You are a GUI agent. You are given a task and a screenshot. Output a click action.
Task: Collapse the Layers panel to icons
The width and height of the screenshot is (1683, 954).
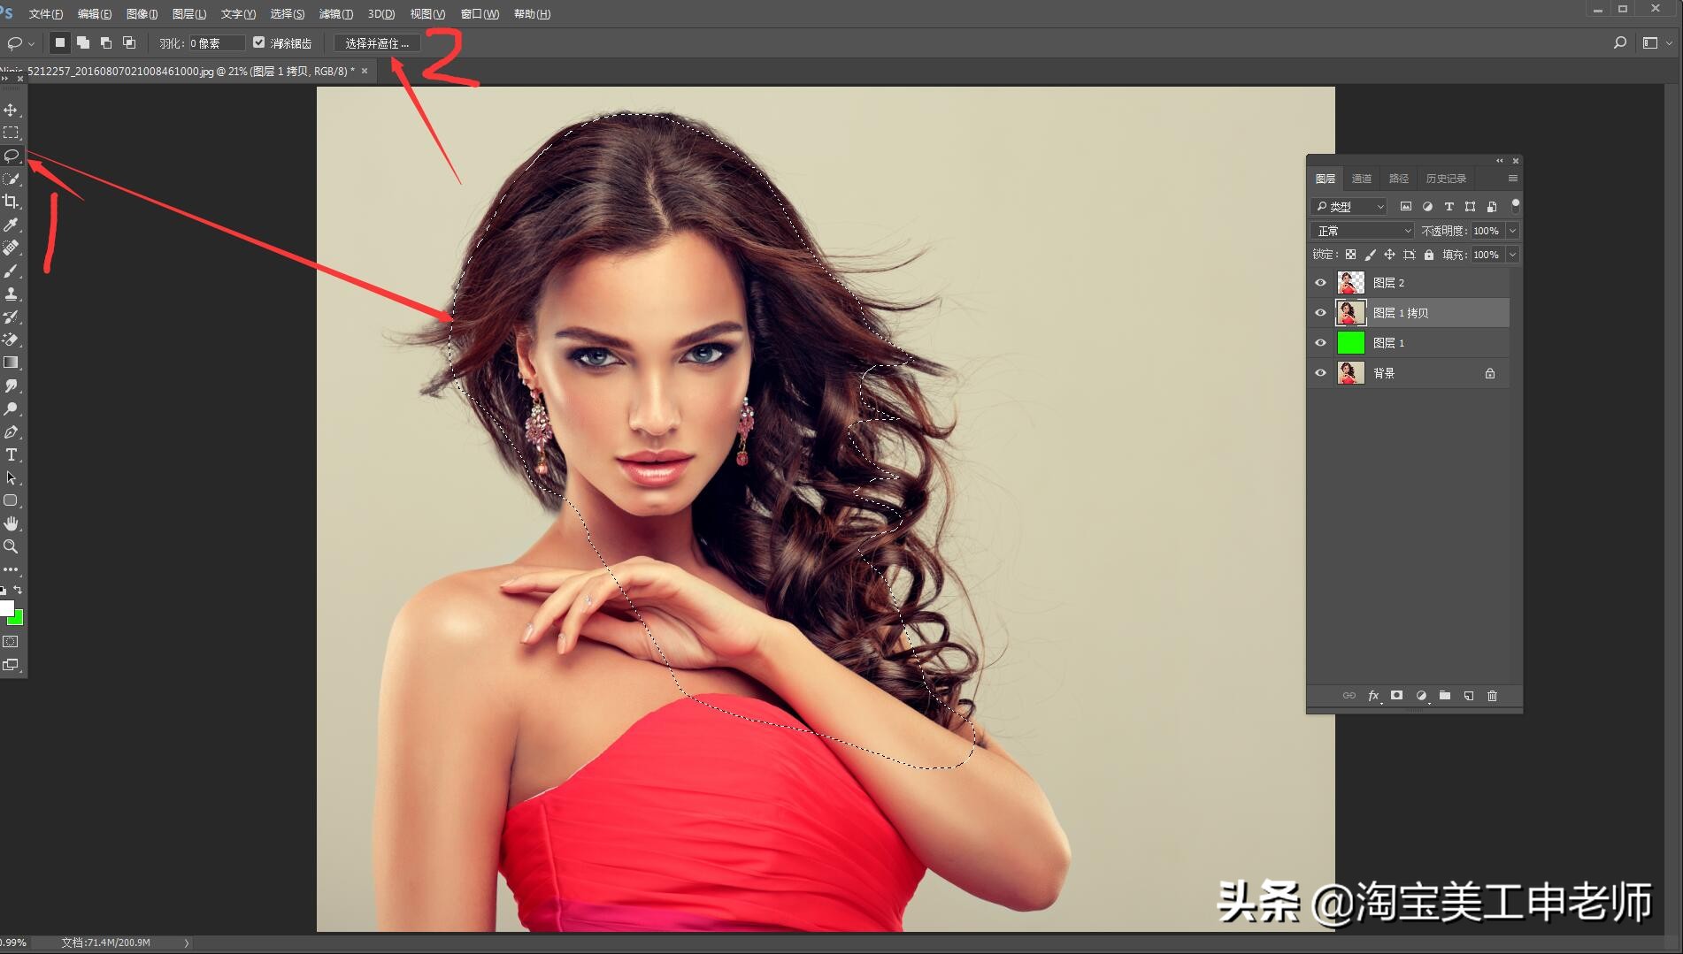(x=1500, y=161)
